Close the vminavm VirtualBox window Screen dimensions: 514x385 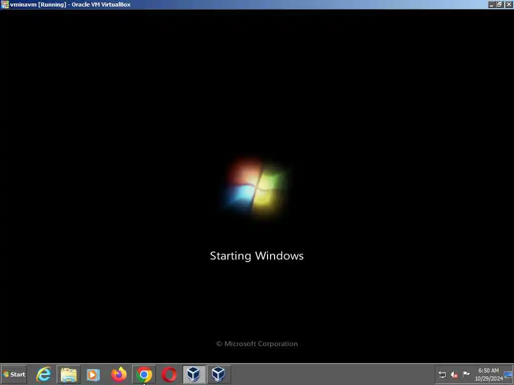pos(509,5)
